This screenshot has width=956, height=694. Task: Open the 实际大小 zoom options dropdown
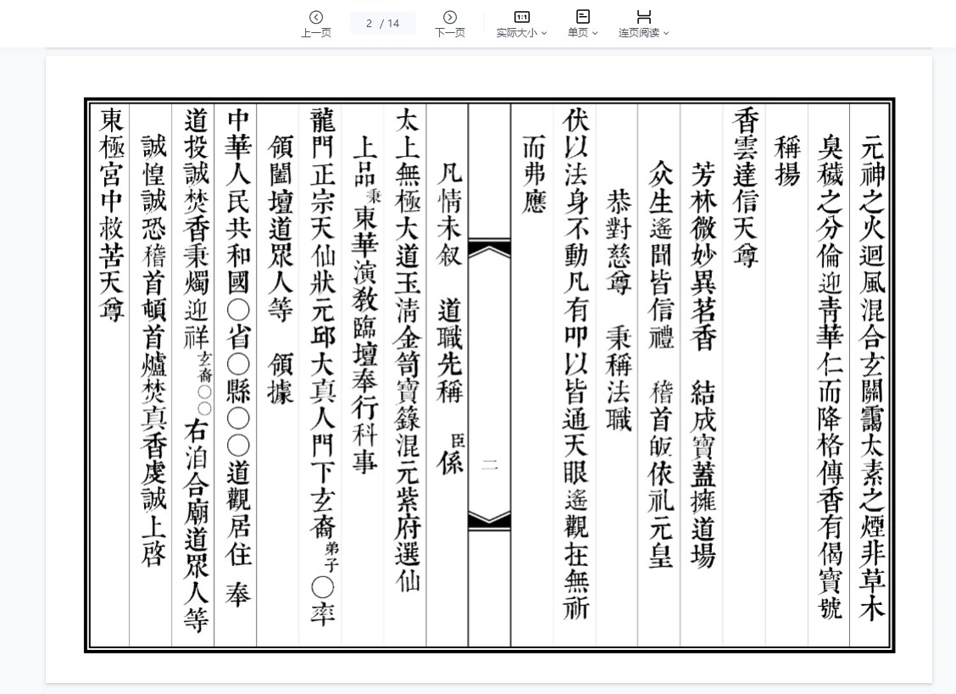pos(543,32)
